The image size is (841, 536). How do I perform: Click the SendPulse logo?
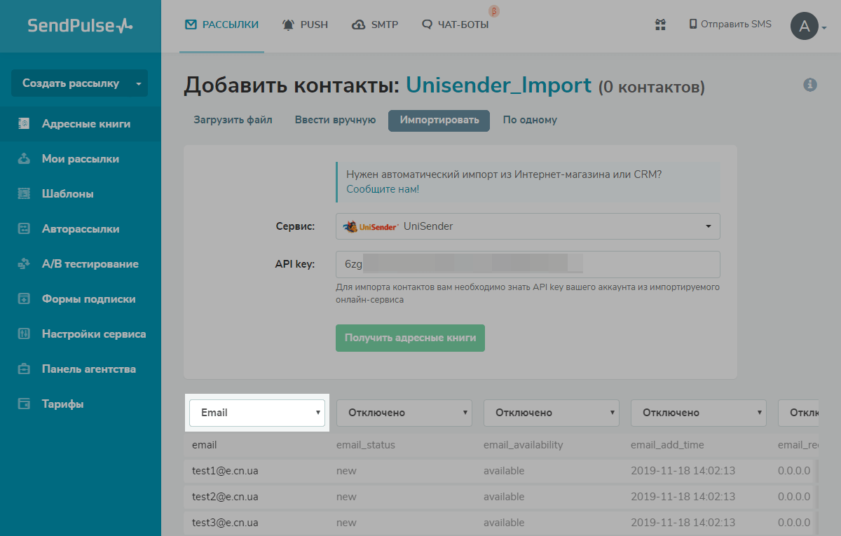(80, 26)
